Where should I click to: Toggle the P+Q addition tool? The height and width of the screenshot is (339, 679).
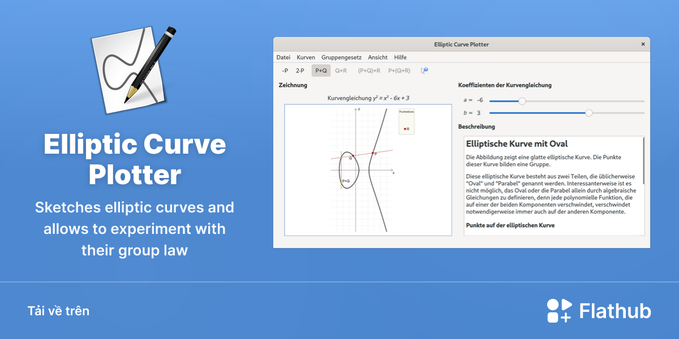pyautogui.click(x=321, y=71)
